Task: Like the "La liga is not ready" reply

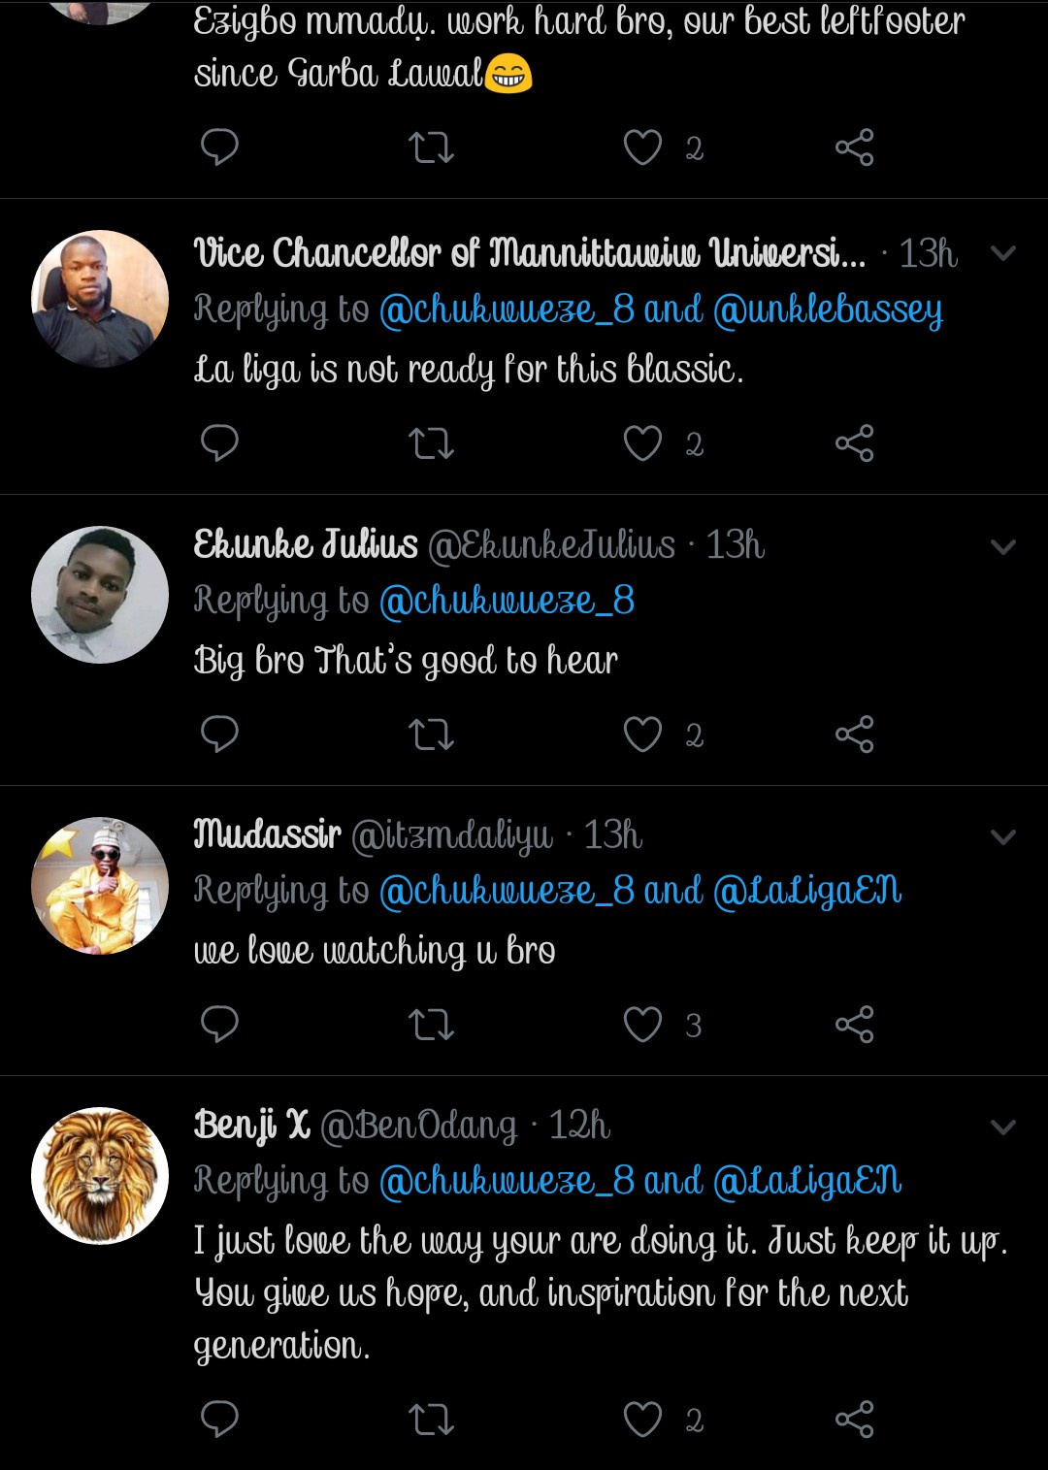Action: [x=642, y=443]
